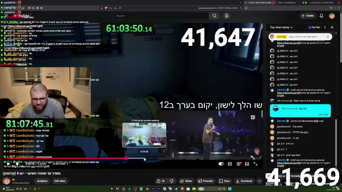The width and height of the screenshot is (342, 192).
Task: Dislike the video
Action: point(172,181)
